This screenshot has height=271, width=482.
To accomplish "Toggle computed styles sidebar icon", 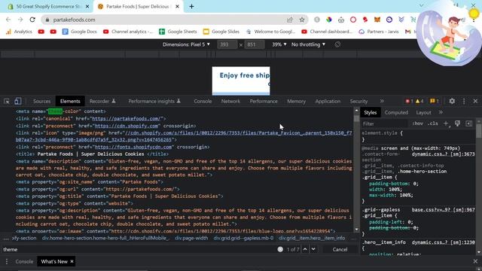I will coord(468,123).
